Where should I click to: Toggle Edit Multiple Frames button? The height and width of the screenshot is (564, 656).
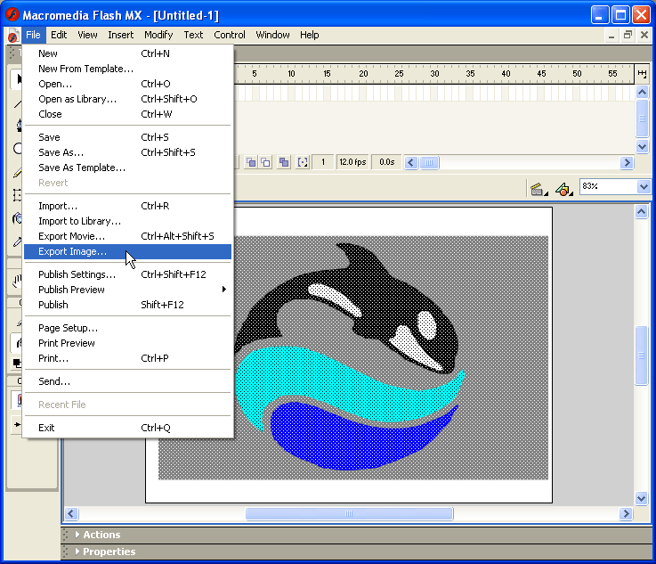coord(284,162)
